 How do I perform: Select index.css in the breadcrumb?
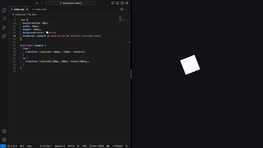[20, 14]
